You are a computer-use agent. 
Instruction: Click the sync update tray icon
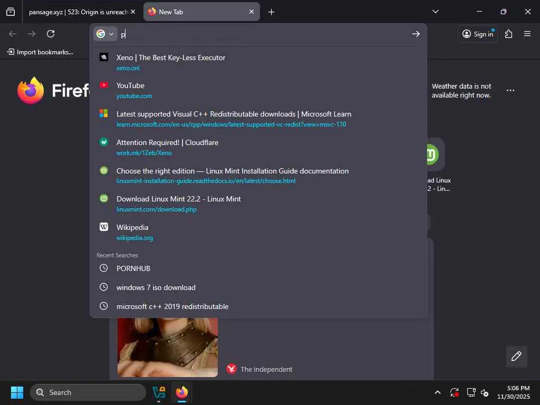(454, 392)
